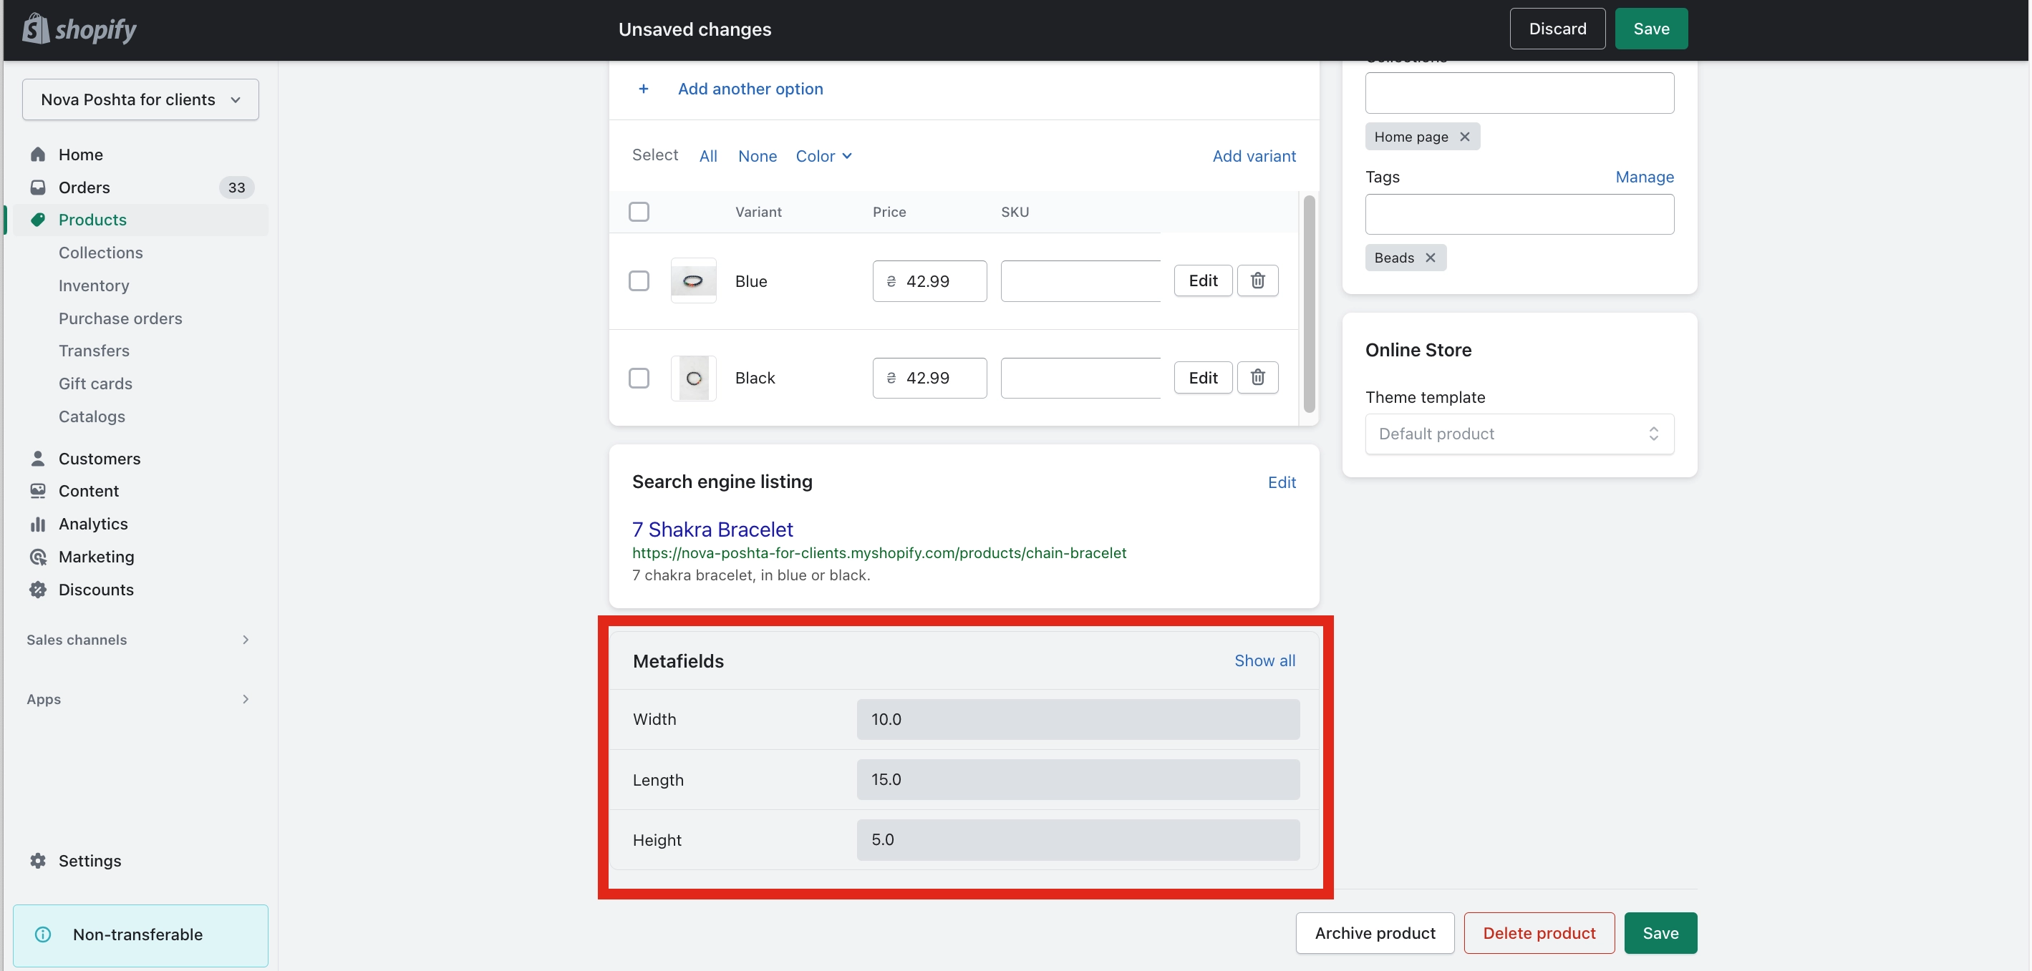Expand the Sales channels section

[139, 640]
